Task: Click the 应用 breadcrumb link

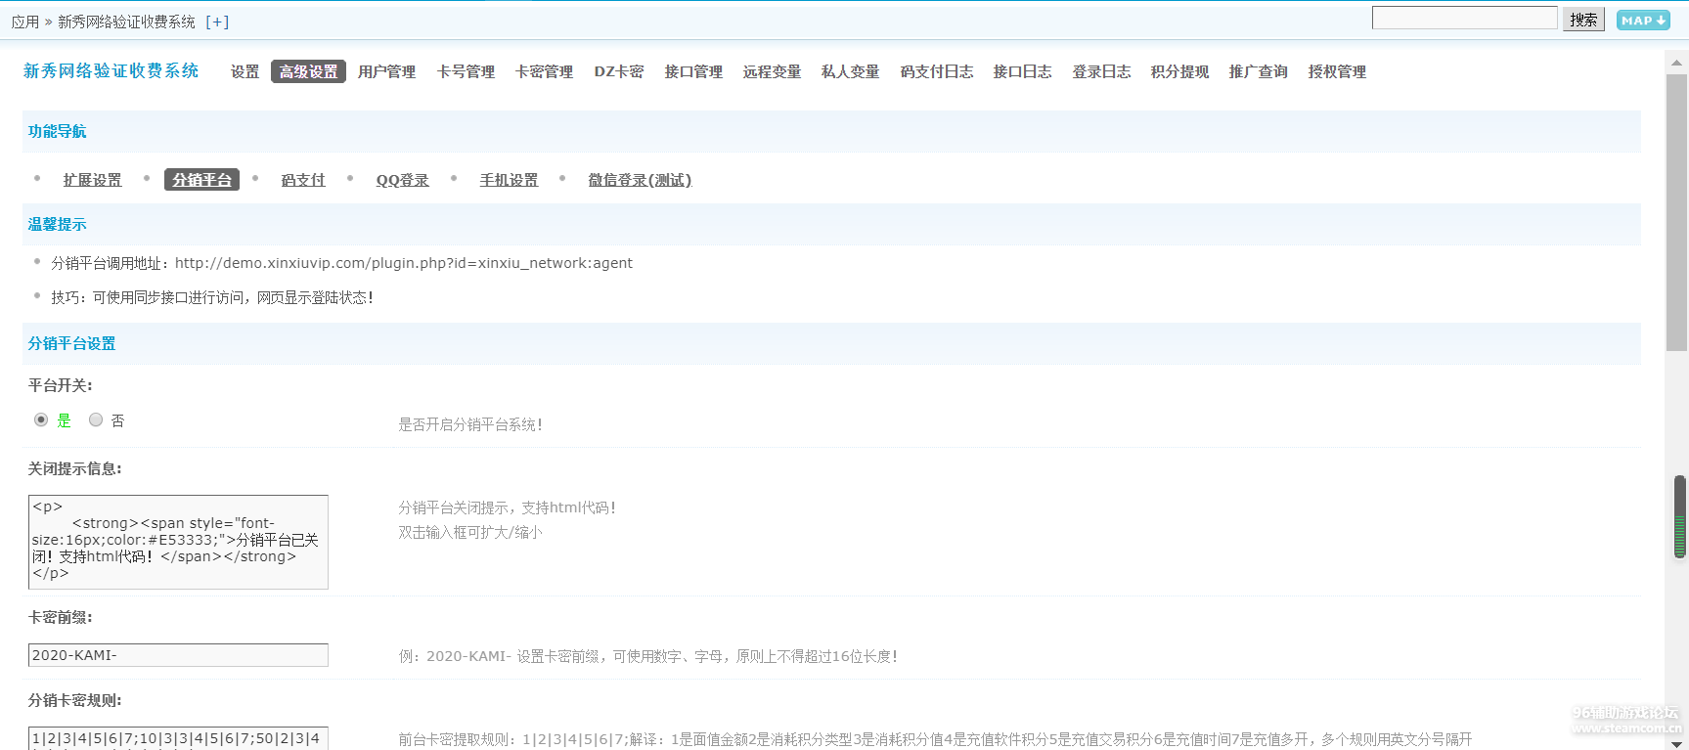Action: [25, 22]
